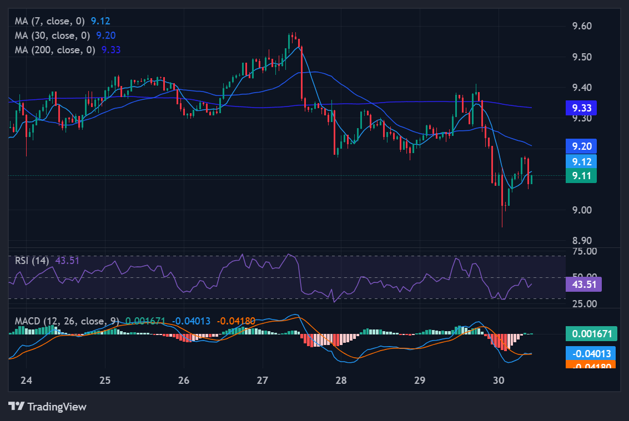
Task: Click the date label 24 on the time axis
Action: tap(26, 381)
